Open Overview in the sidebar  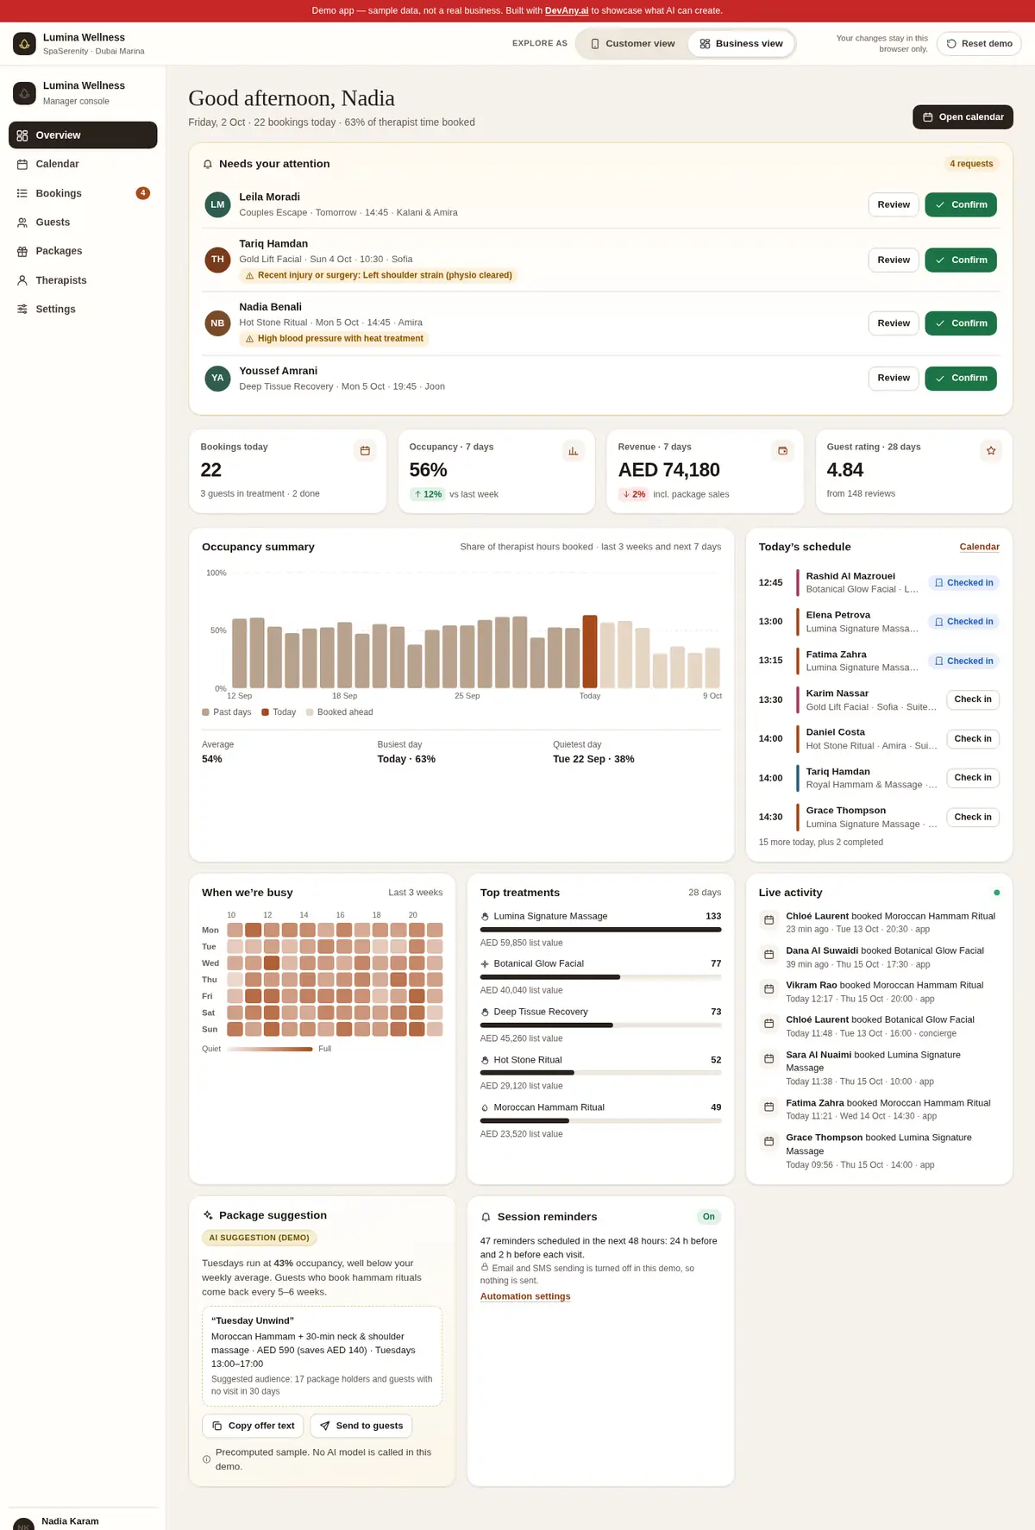[83, 135]
